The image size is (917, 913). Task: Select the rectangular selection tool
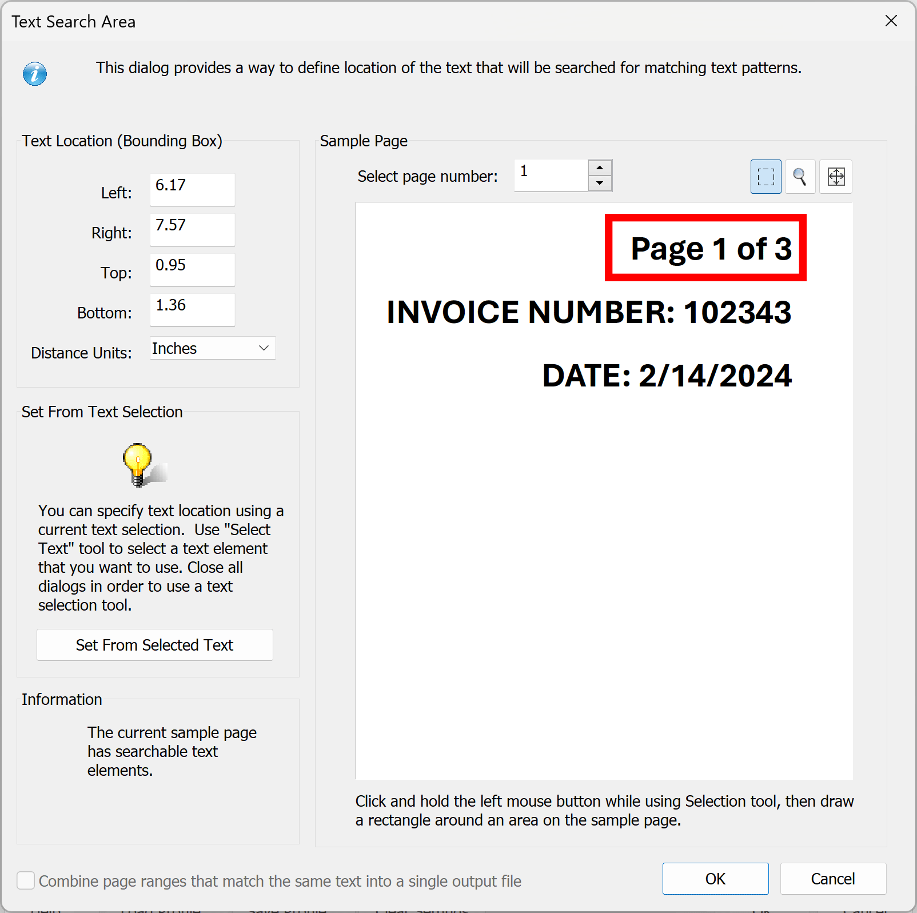tap(766, 177)
